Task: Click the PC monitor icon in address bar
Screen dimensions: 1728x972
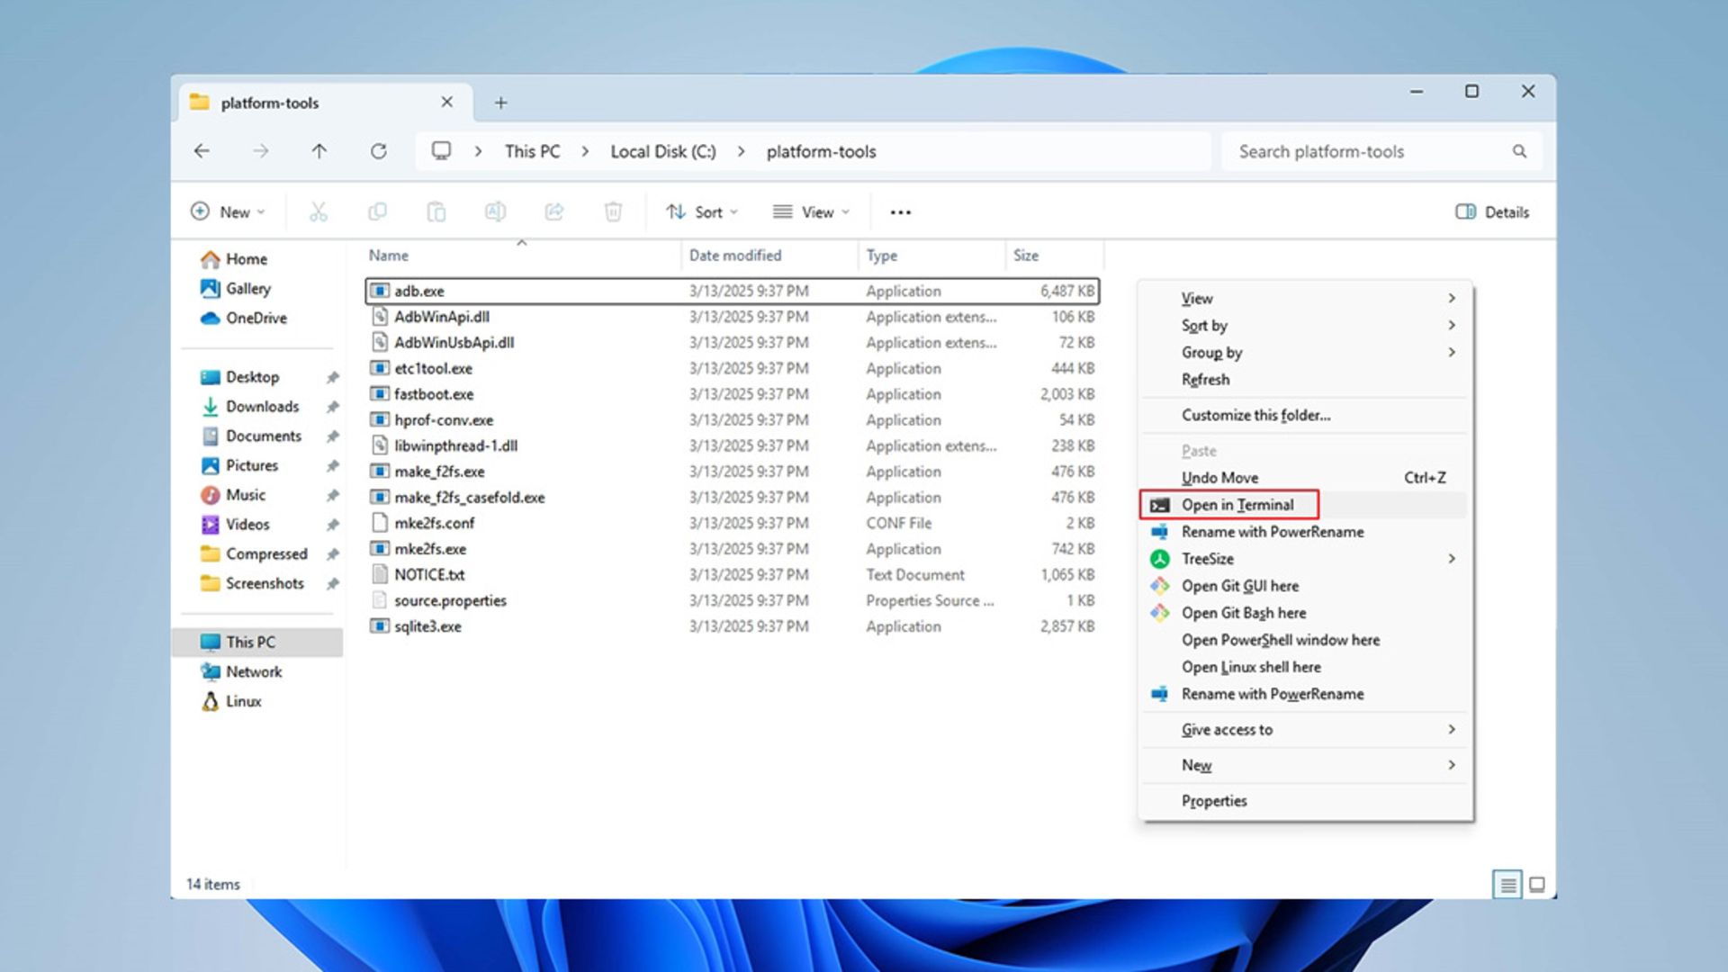Action: pyautogui.click(x=441, y=150)
